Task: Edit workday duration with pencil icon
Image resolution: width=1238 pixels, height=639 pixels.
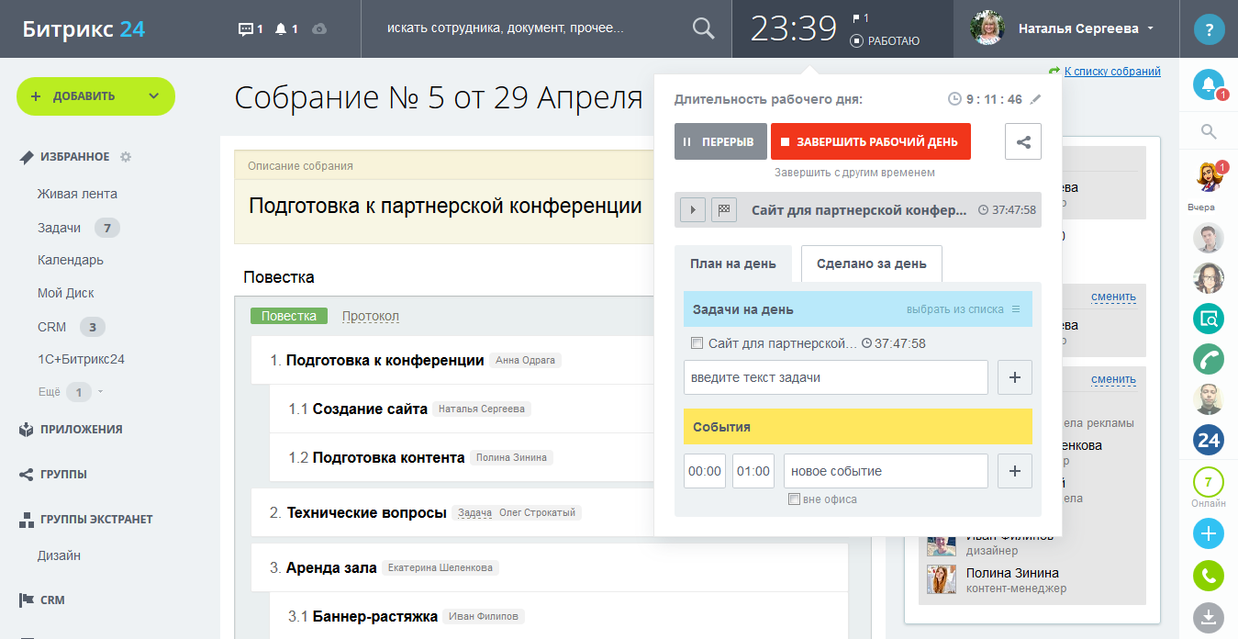Action: tap(1036, 99)
